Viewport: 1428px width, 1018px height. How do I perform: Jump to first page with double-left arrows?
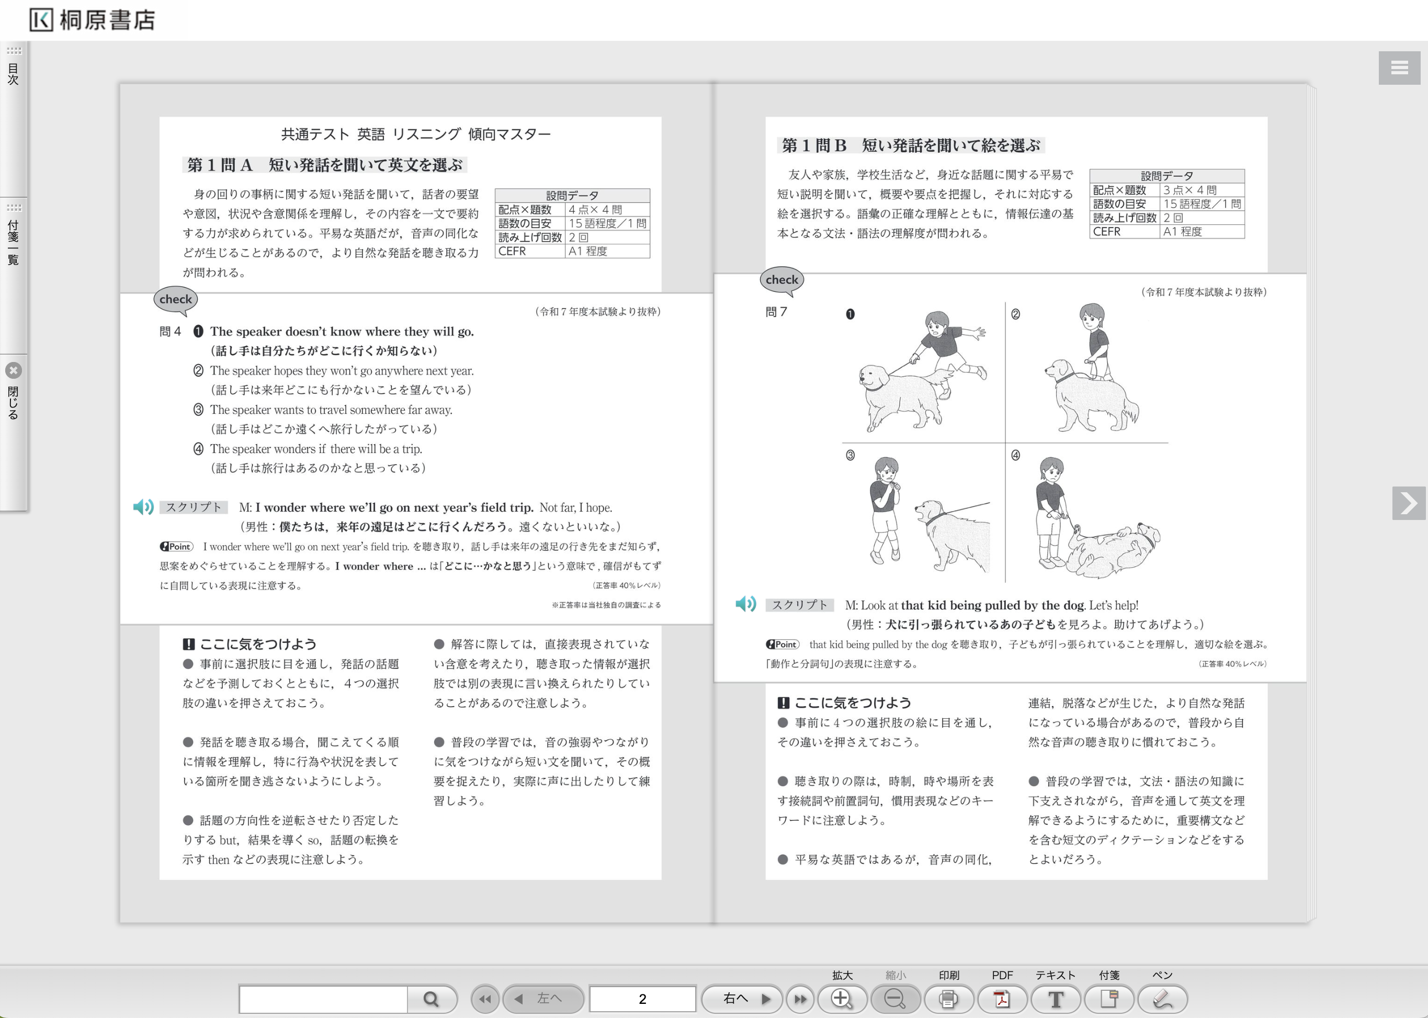tap(485, 999)
